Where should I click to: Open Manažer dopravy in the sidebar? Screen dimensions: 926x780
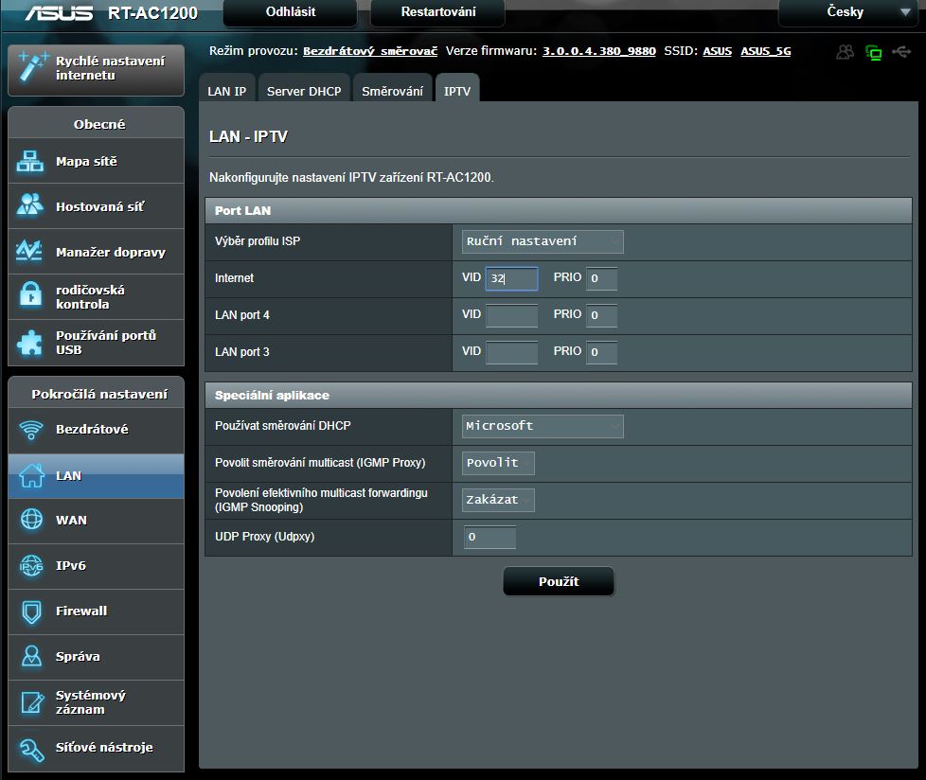coord(97,252)
